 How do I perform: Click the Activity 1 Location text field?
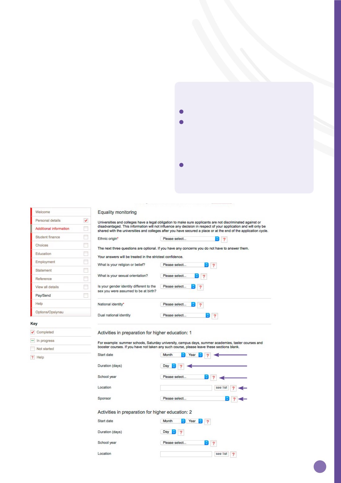186,388
